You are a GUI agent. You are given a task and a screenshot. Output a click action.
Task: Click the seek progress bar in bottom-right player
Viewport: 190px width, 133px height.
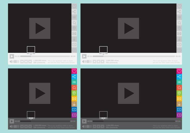pyautogui.click(x=134, y=121)
